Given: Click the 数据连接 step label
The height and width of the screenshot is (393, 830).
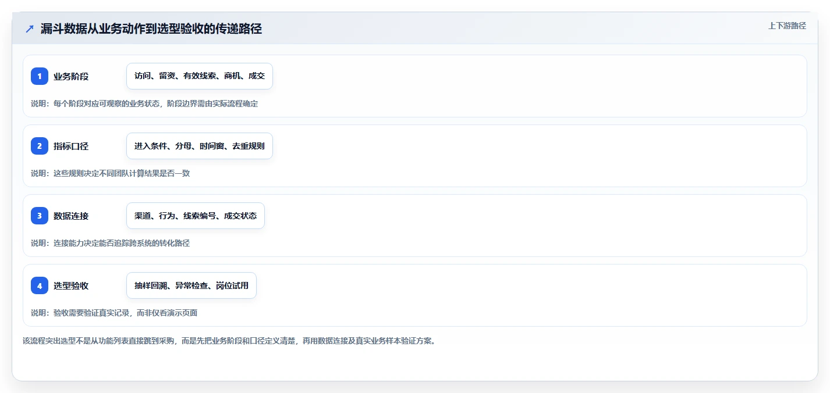Looking at the screenshot, I should 71,216.
